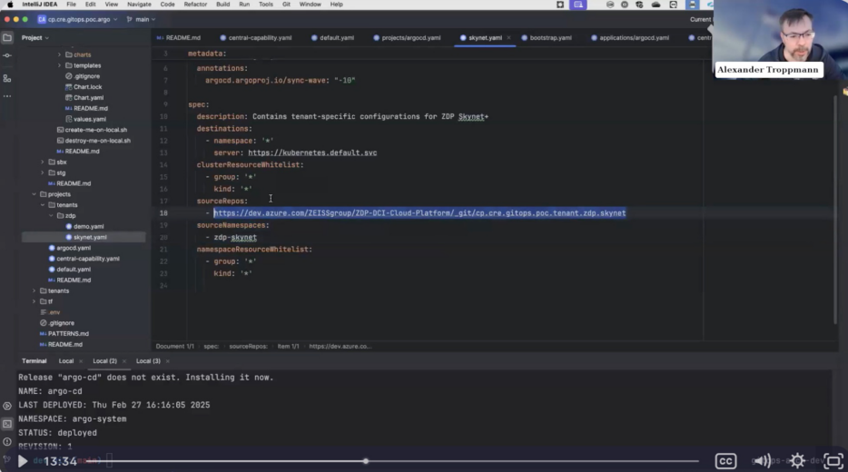Image resolution: width=848 pixels, height=472 pixels.
Task: Open the video settings gear
Action: click(797, 460)
